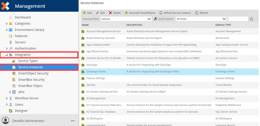Sort by the NAME column header
260x126 pixels.
pyautogui.click(x=85, y=25)
